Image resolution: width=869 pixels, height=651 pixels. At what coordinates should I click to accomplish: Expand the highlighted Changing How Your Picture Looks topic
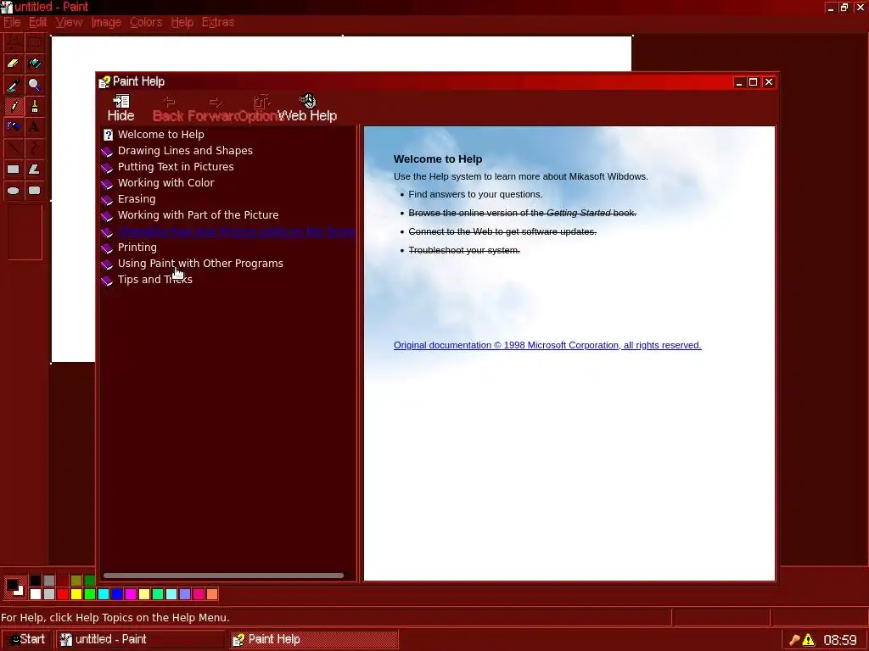(236, 231)
